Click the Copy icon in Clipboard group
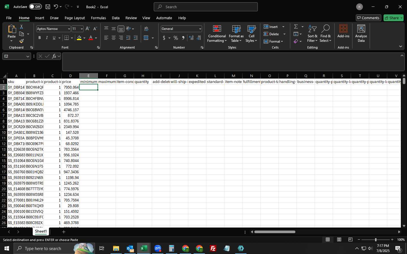 (21, 34)
